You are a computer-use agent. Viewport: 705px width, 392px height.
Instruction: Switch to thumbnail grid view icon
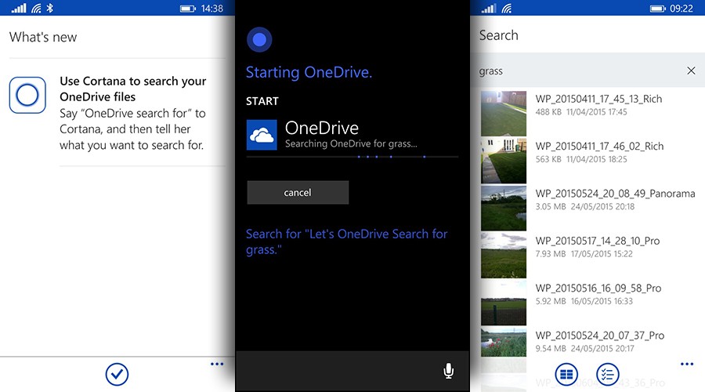[x=566, y=374]
